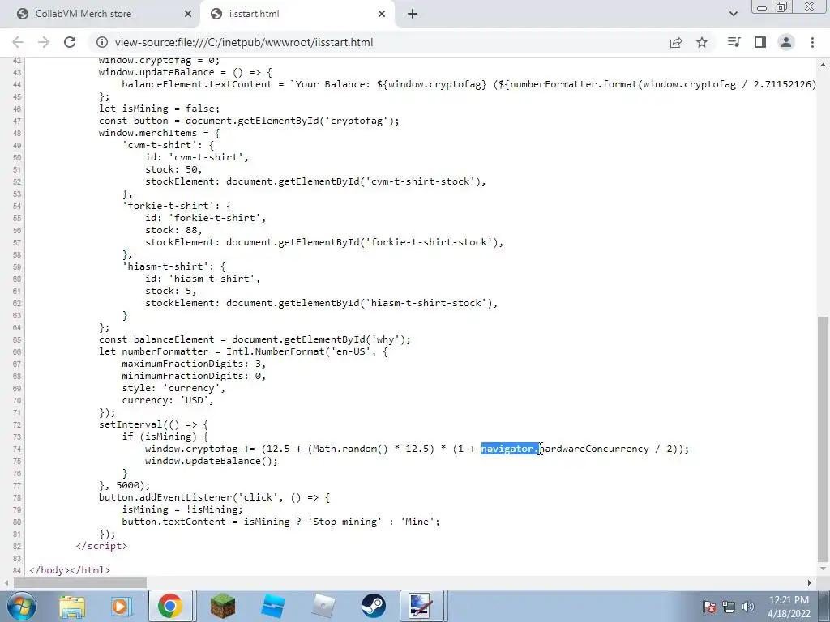Close the CollabVM Merch store tab
The height and width of the screenshot is (622, 830).
pyautogui.click(x=188, y=14)
